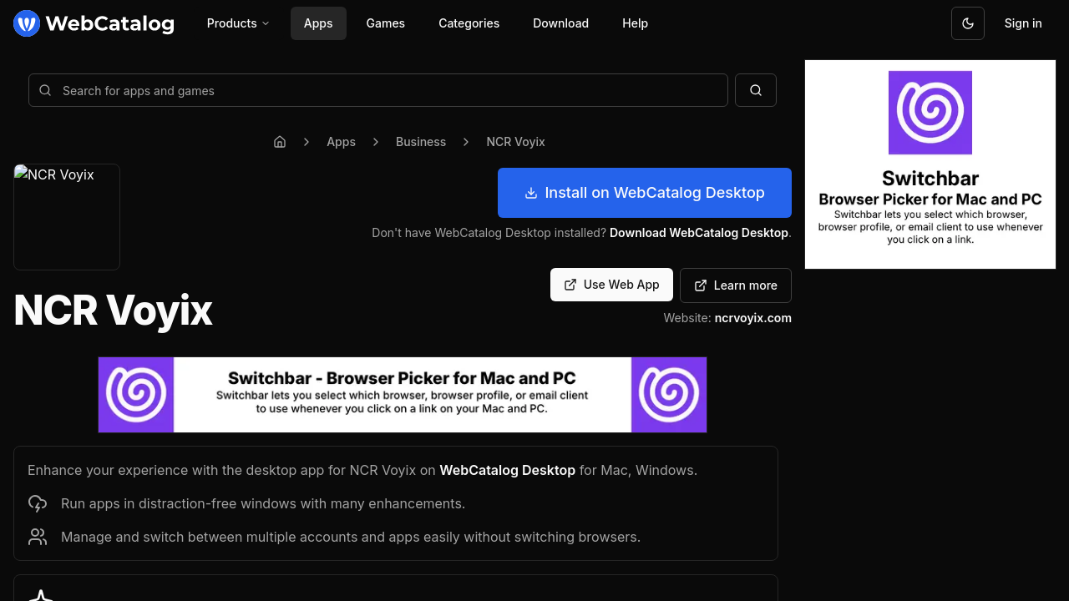Go to the Apps nav tab
Screen dimensions: 1069x601
(318, 23)
